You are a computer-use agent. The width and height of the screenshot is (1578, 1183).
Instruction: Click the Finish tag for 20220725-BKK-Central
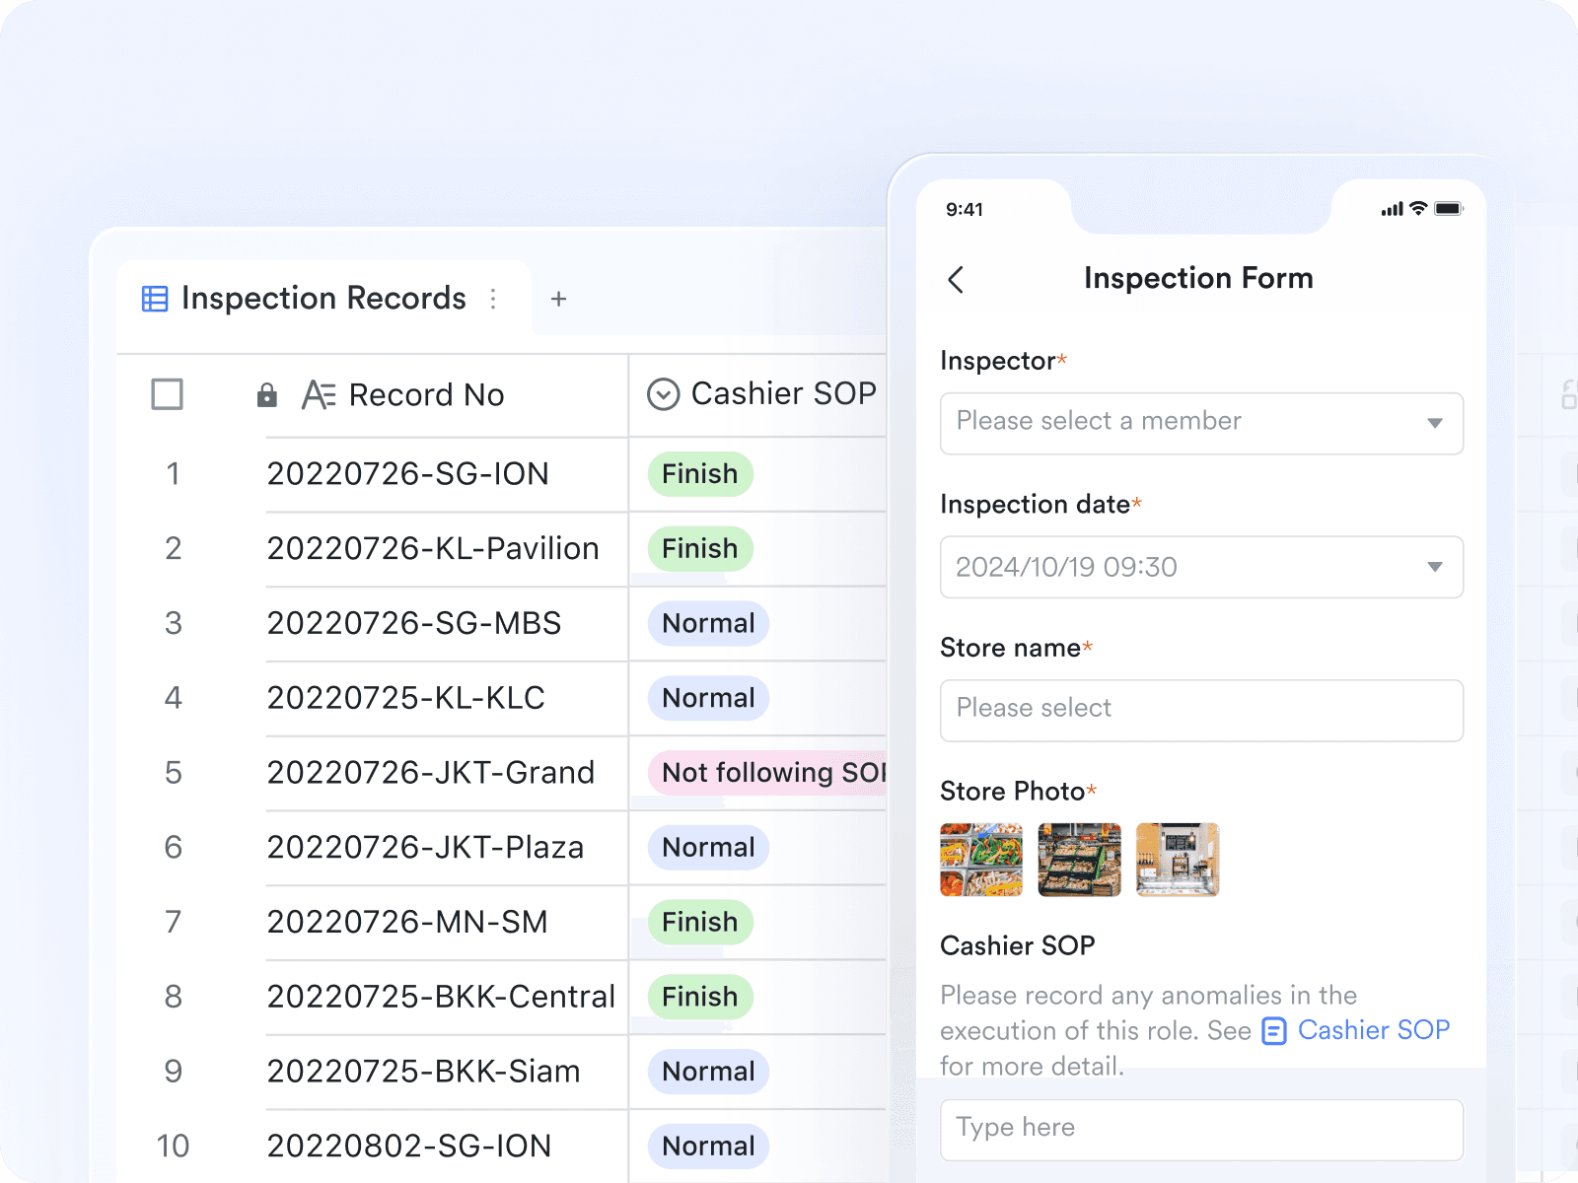700,998
